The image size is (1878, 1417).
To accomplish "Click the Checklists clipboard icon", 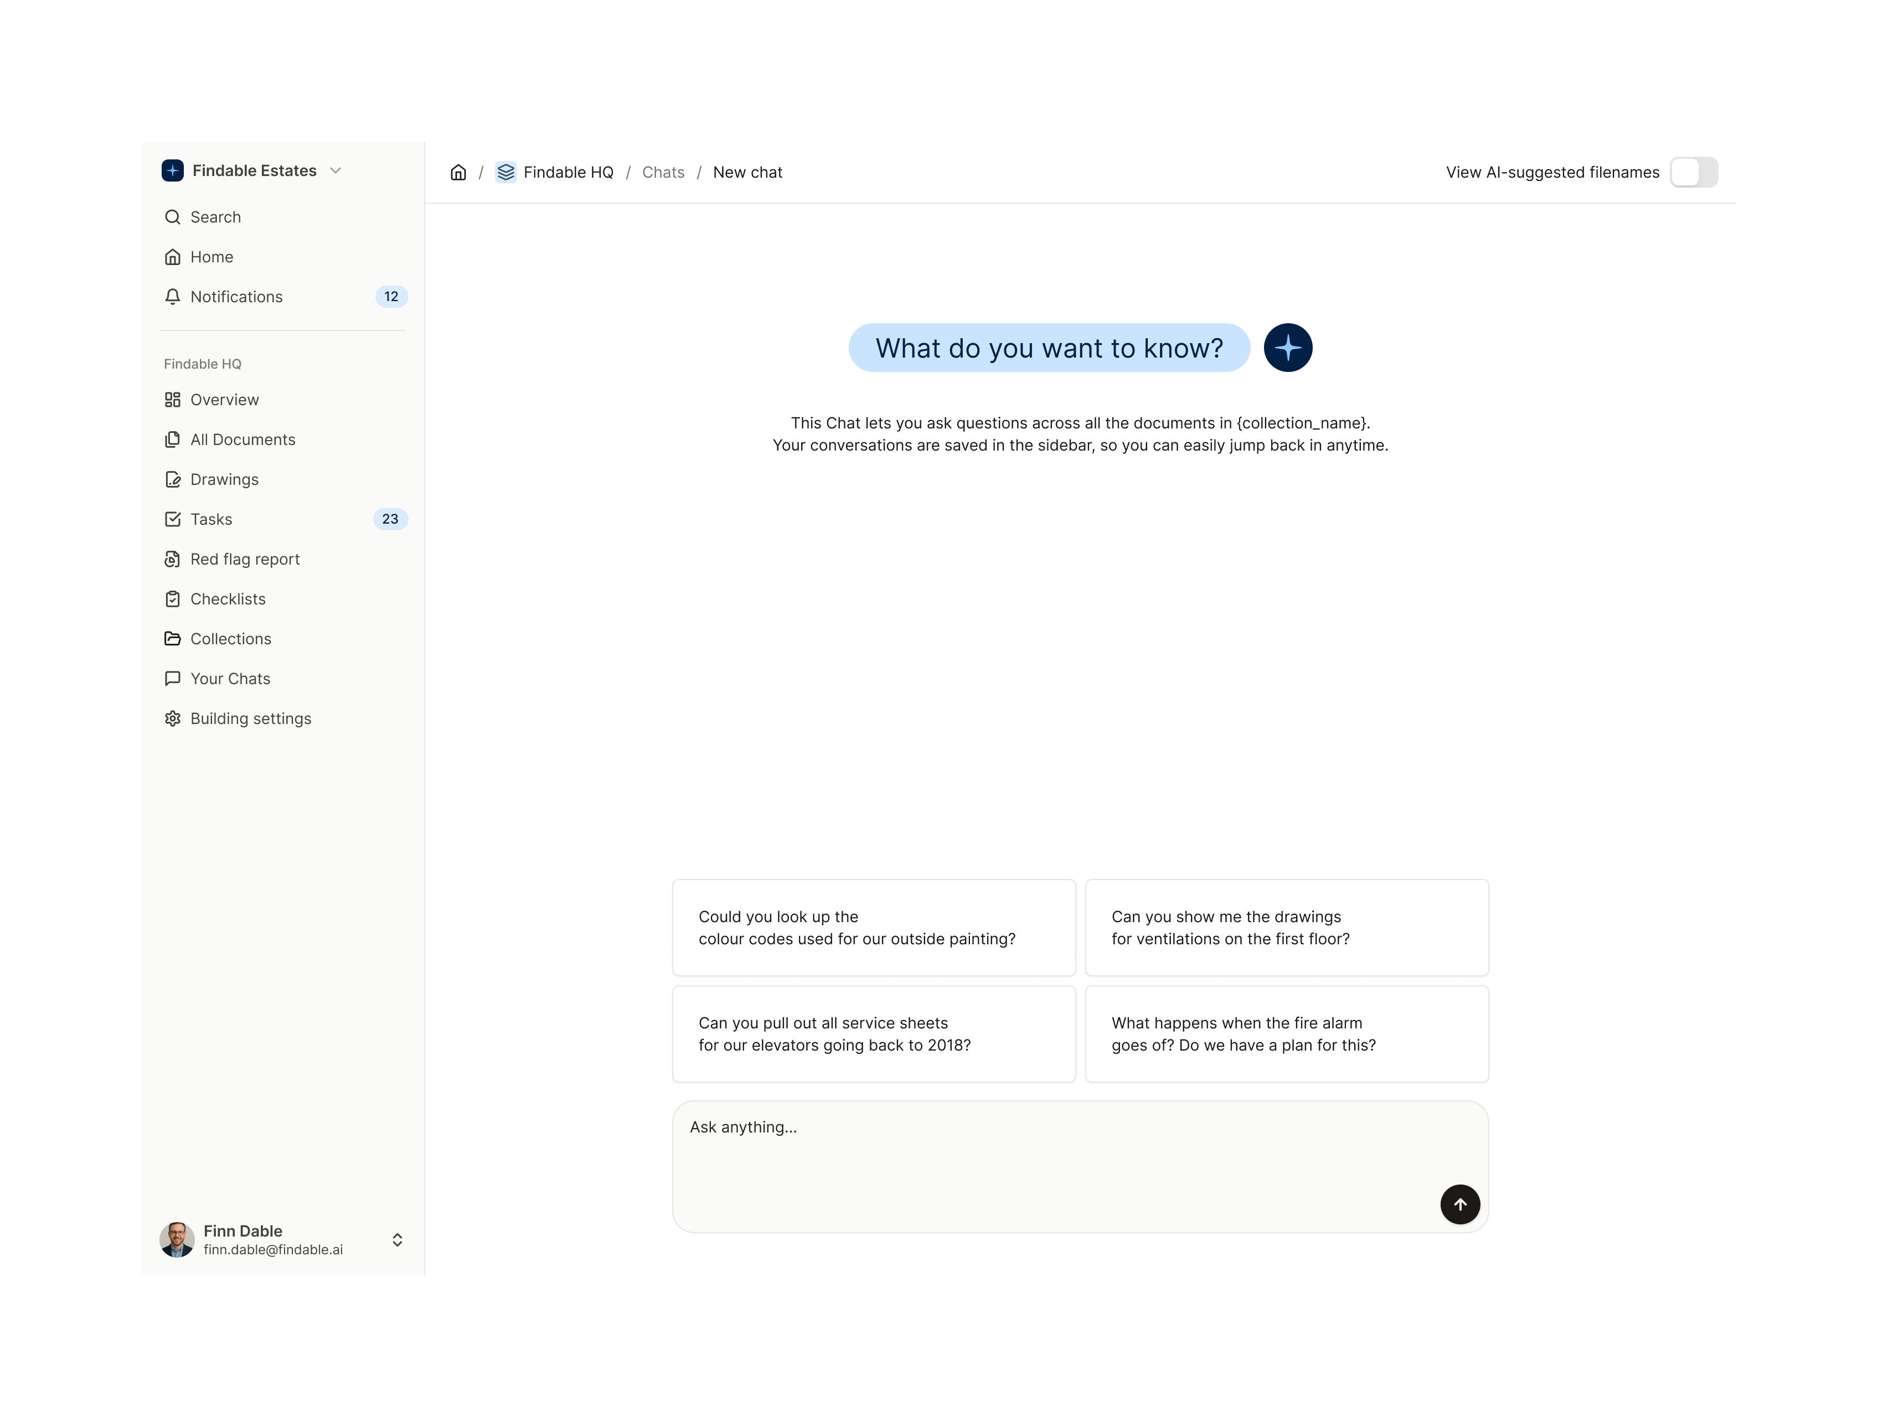I will tap(172, 599).
